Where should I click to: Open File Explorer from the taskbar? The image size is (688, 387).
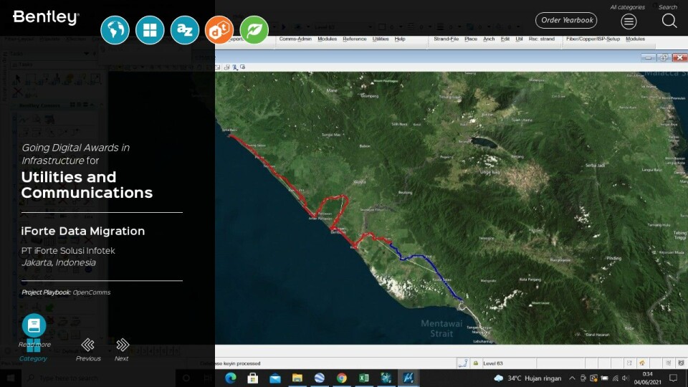tap(297, 378)
